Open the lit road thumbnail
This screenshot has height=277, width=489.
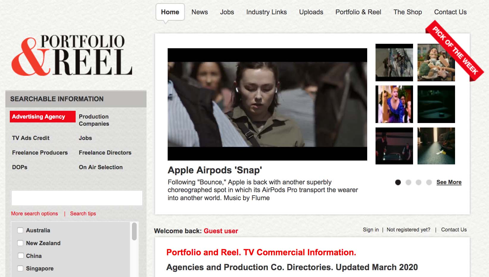[436, 146]
